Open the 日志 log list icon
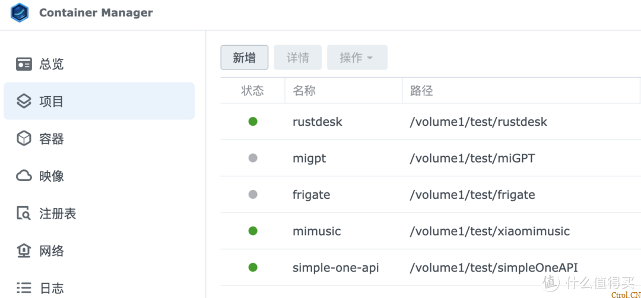Image resolution: width=641 pixels, height=298 pixels. [x=24, y=288]
